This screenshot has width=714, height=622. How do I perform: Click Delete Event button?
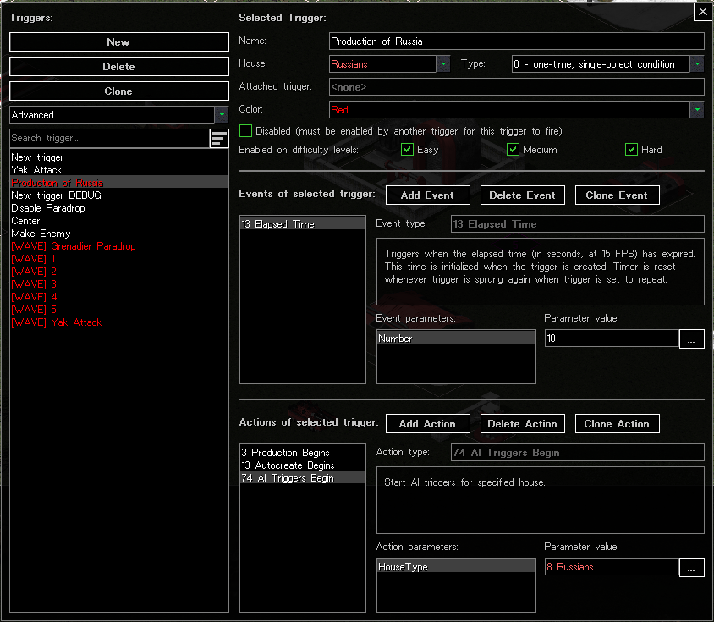(522, 195)
